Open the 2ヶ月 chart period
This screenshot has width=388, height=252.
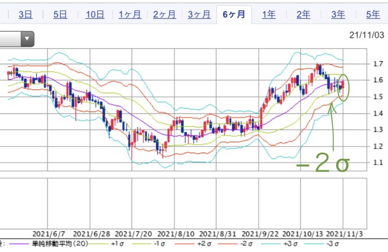tap(165, 14)
